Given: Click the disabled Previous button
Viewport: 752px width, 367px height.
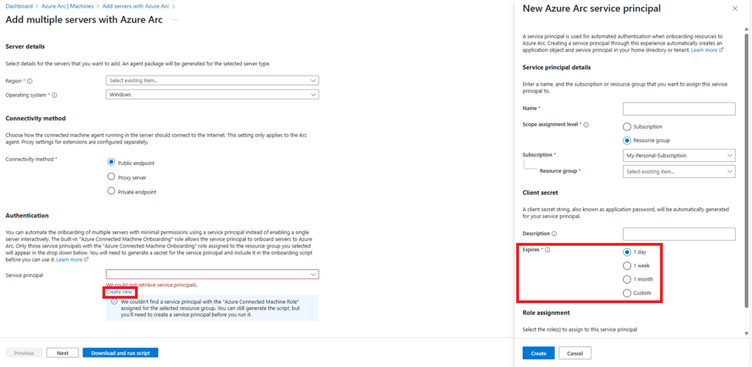Looking at the screenshot, I should (x=24, y=353).
